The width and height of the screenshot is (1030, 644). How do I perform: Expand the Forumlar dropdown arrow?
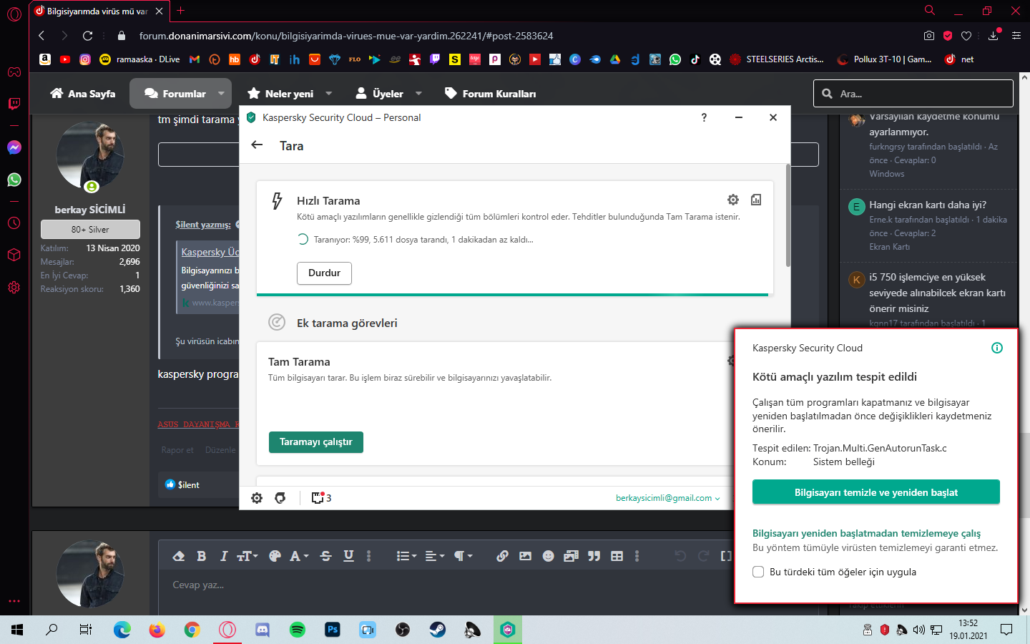point(221,94)
